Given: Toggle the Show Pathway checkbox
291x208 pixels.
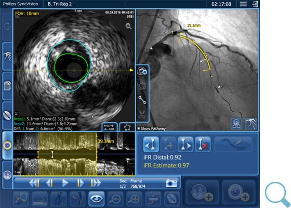Looking at the screenshot, I should 138,128.
